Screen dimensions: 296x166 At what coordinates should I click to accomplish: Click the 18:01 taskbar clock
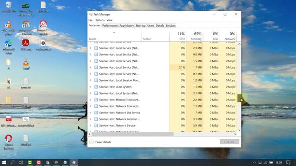tap(278, 162)
